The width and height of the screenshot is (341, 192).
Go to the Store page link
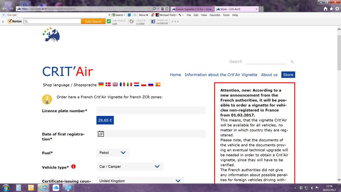[288, 75]
